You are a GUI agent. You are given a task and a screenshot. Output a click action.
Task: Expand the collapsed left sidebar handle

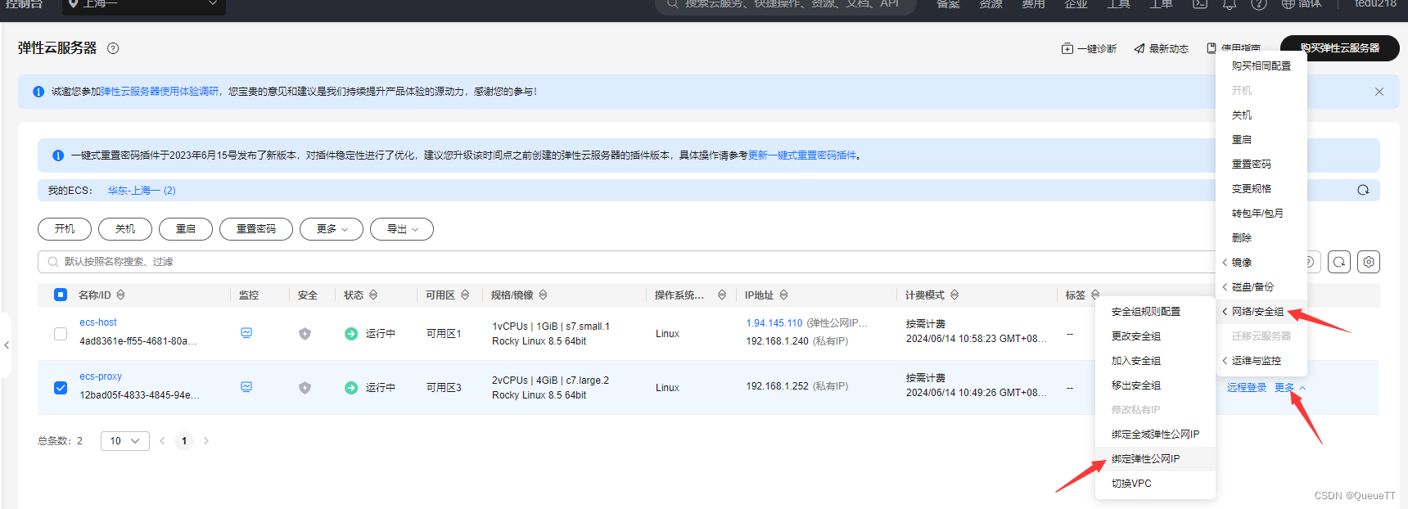coord(6,345)
